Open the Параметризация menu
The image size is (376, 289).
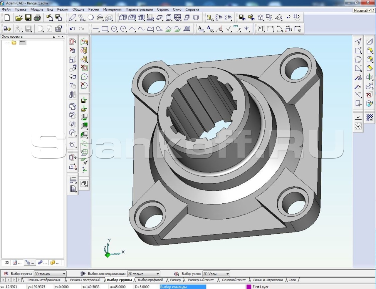(x=139, y=9)
